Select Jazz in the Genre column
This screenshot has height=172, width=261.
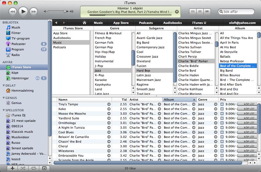coord(113,71)
